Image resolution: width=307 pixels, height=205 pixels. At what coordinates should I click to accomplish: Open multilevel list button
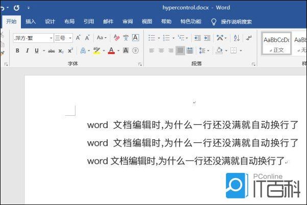(x=181, y=38)
